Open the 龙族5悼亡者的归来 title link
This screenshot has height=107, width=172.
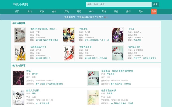[x=44, y=29]
